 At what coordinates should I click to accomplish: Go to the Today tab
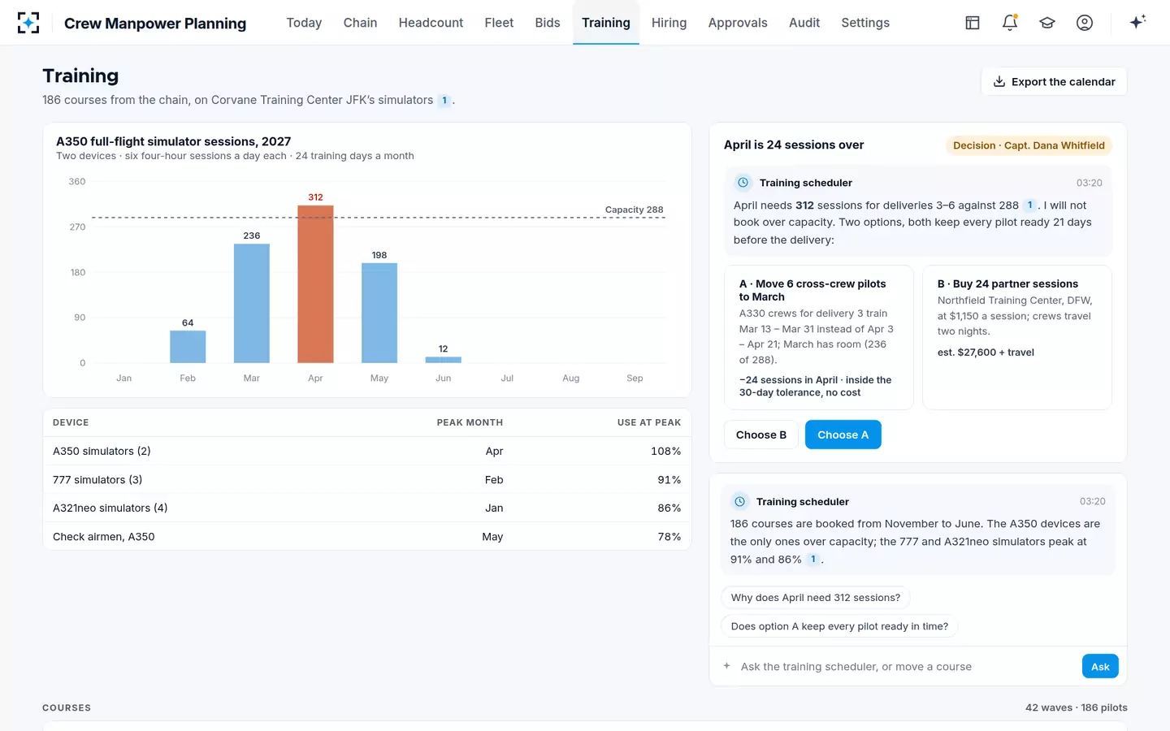pos(304,23)
